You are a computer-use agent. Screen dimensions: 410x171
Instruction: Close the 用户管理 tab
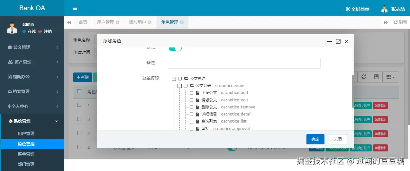click(x=118, y=22)
